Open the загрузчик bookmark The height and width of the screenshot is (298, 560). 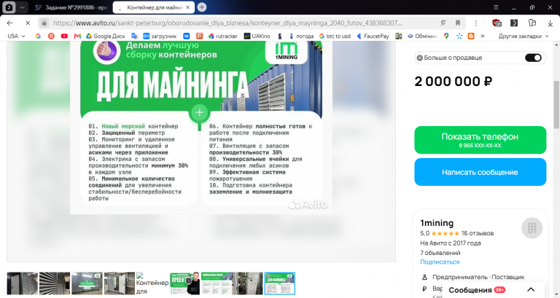click(x=160, y=36)
